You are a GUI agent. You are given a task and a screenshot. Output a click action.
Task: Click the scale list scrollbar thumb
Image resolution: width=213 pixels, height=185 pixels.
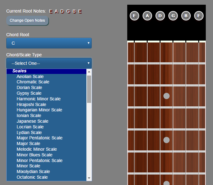[x=89, y=89]
